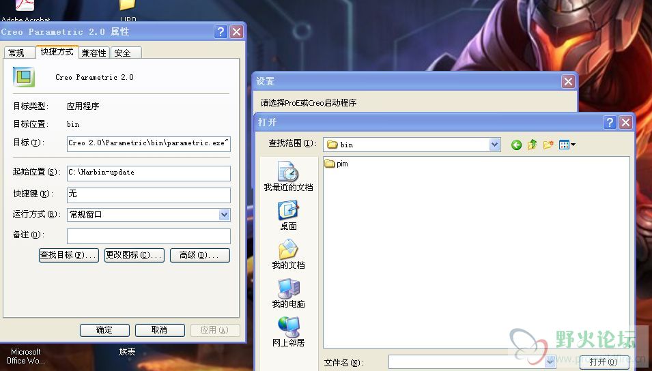This screenshot has width=652, height=371.
Task: Click the 目标 path input field
Action: (148, 143)
